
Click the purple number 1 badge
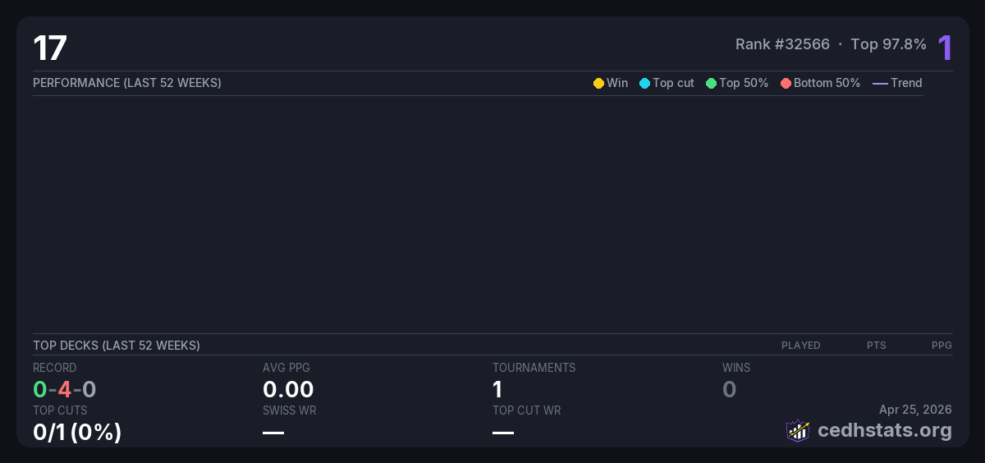(x=945, y=48)
